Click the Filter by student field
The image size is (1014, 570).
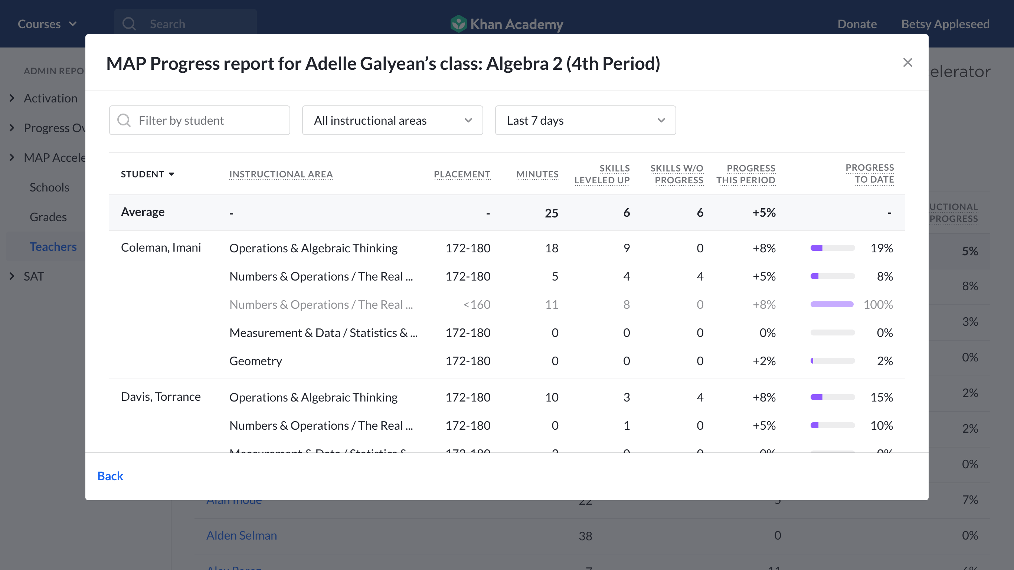[200, 120]
